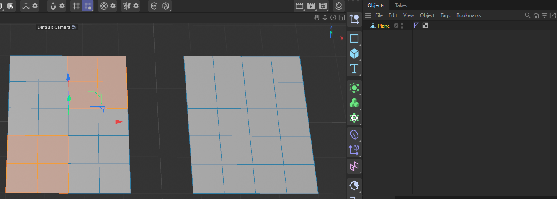Click the viewport orbit rotate icon

click(x=333, y=18)
